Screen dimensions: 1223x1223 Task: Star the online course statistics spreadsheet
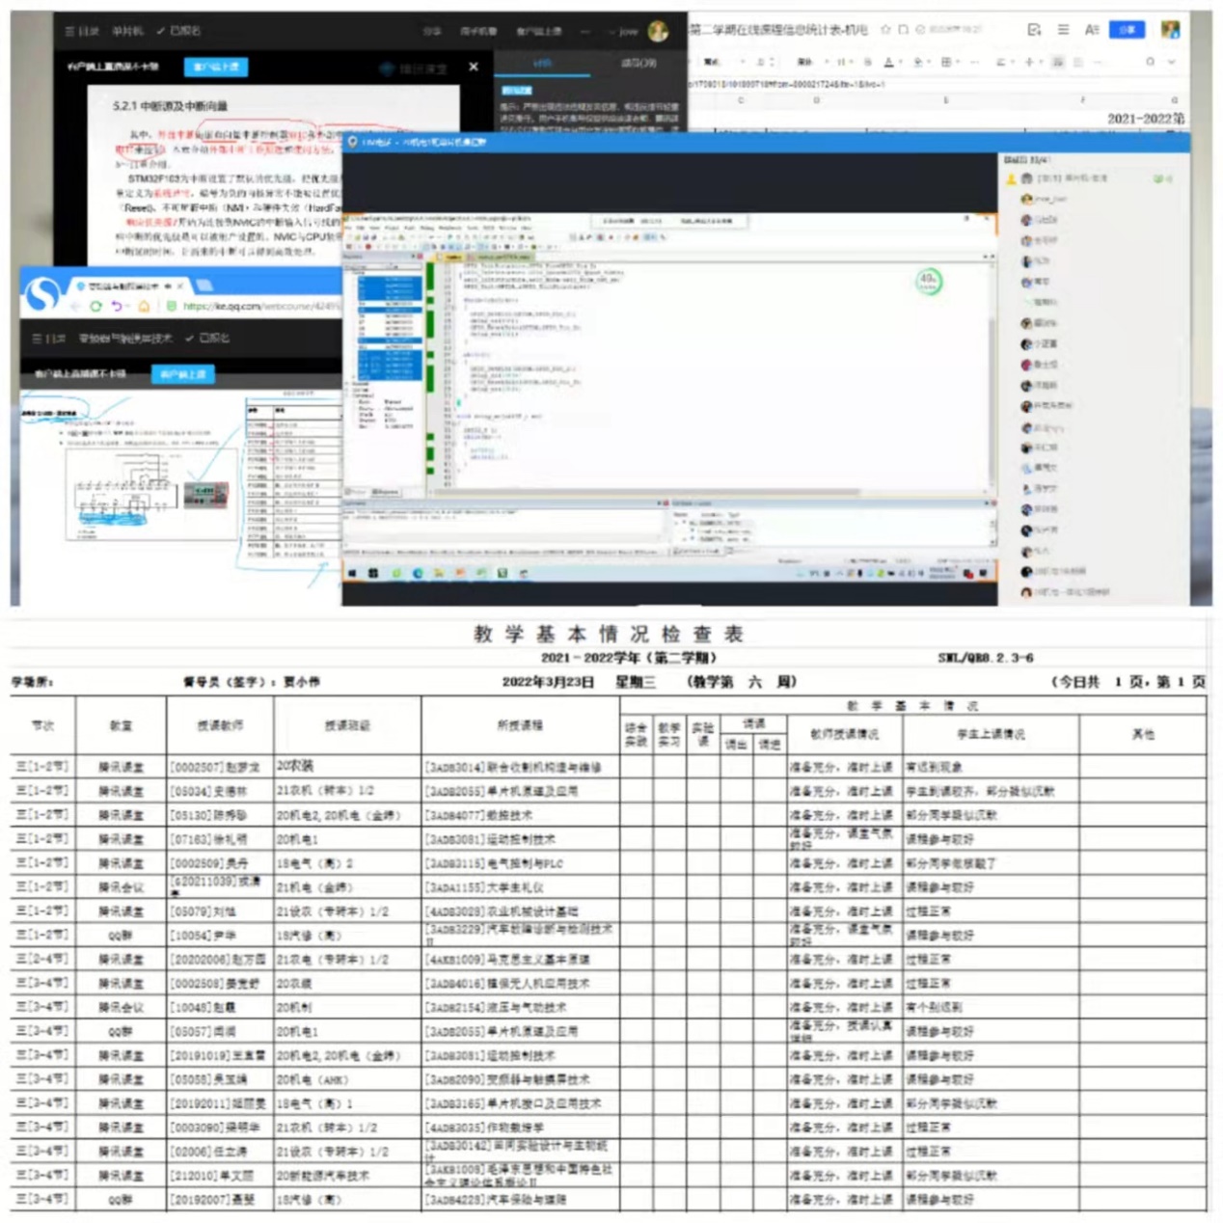coord(885,30)
